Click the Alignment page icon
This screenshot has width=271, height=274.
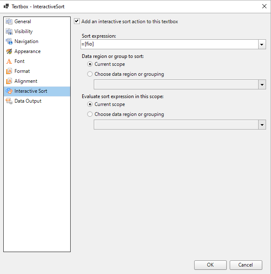[x=9, y=81]
